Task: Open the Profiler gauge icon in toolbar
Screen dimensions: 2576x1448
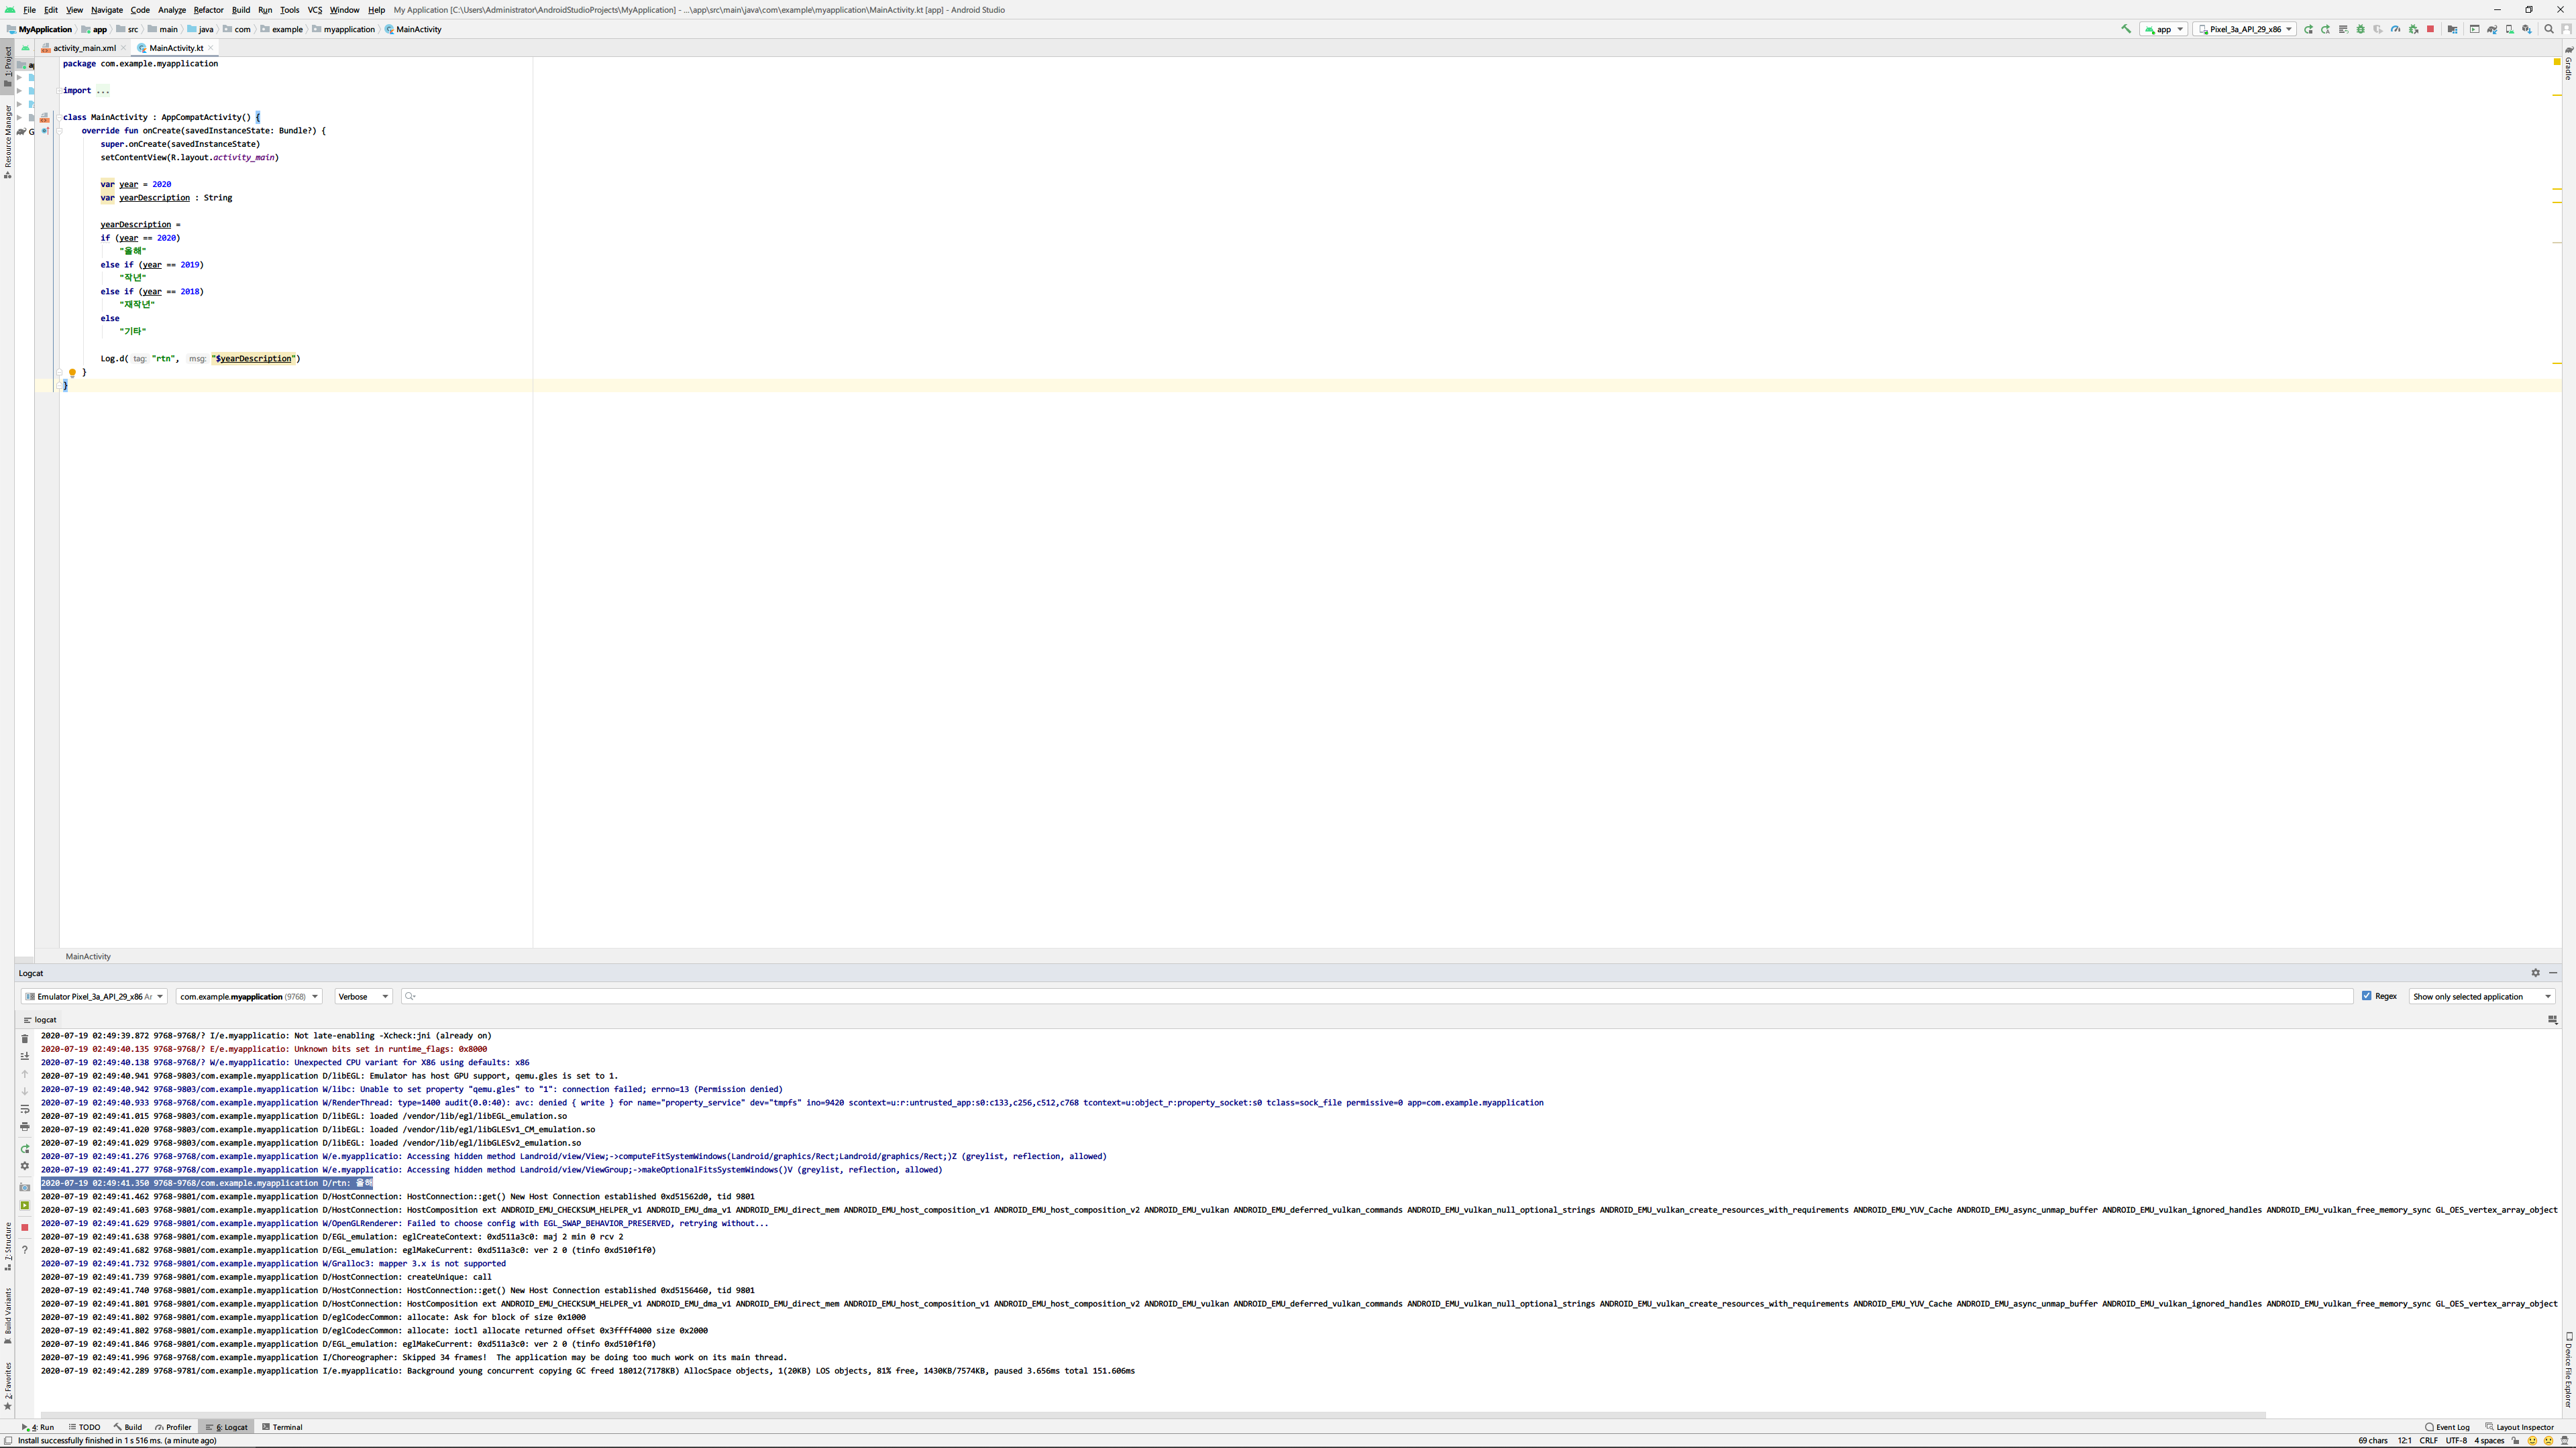Action: point(2395,29)
